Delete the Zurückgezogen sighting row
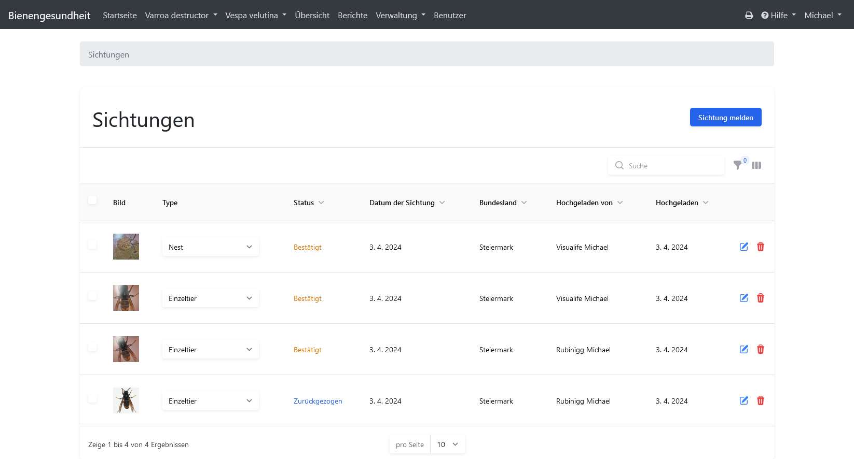Screen dimensions: 854x459 (x=761, y=400)
